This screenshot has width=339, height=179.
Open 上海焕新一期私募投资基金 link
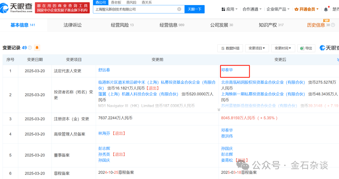[263, 94]
